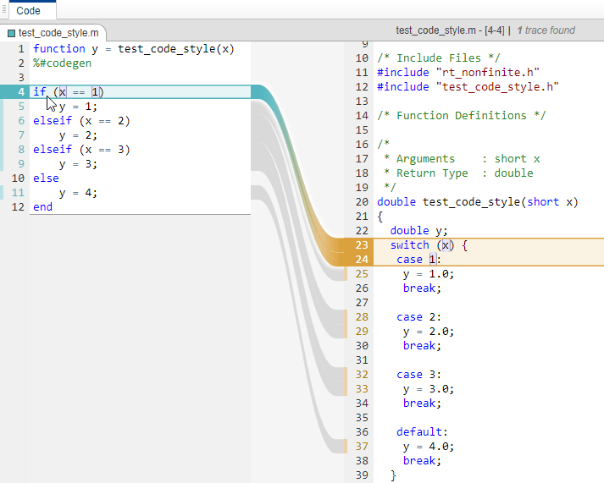The width and height of the screenshot is (604, 483).
Task: Click the highlighted 'x' variable in line 4
Action: point(63,92)
